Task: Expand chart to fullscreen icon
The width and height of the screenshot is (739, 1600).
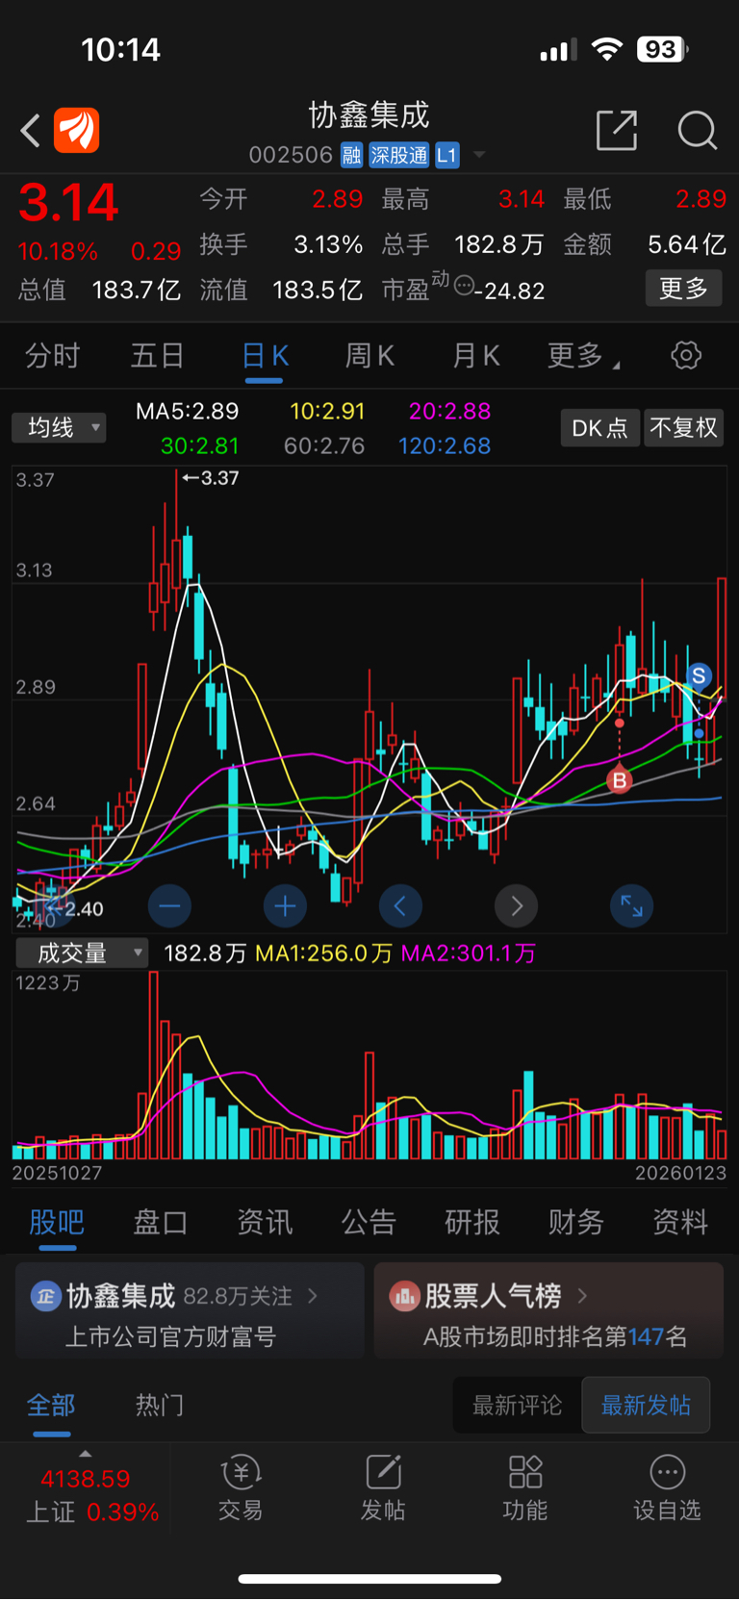Action: click(632, 905)
